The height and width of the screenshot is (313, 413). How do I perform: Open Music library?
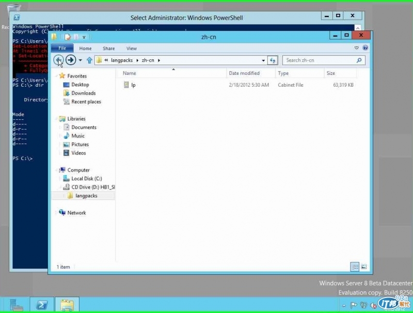[x=78, y=136]
